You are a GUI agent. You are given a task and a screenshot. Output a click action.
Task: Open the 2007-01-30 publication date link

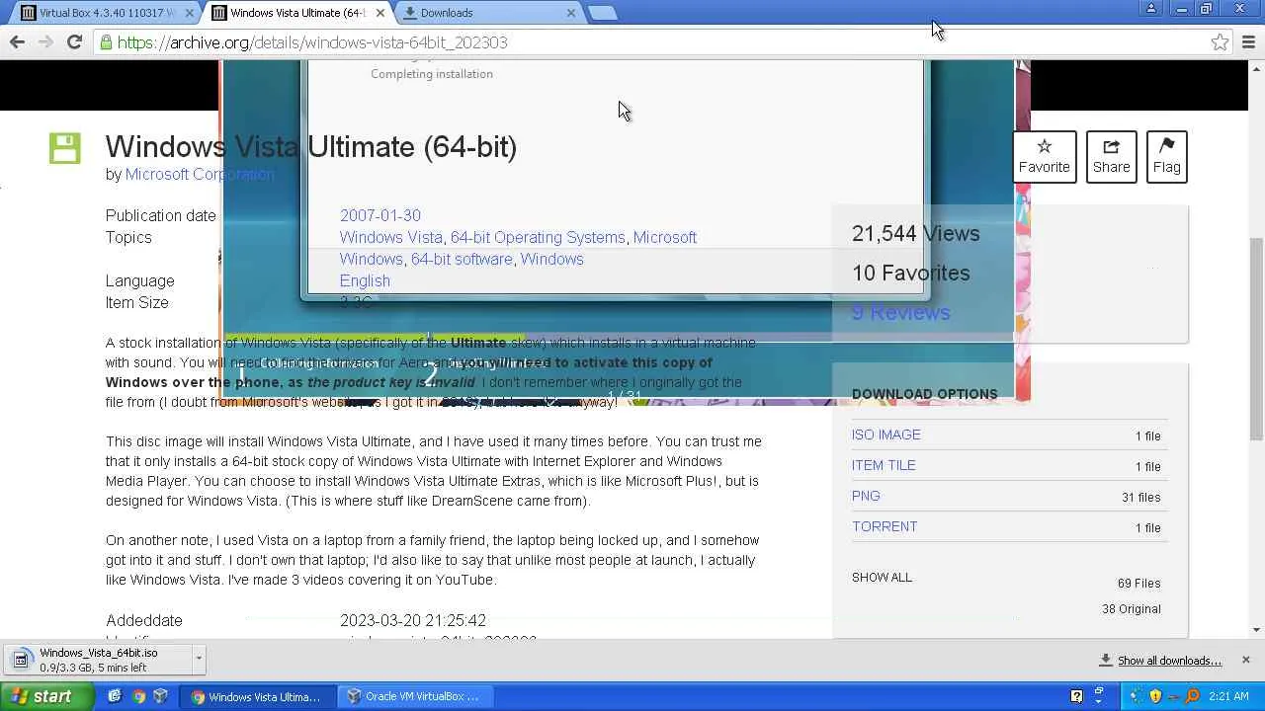[380, 215]
